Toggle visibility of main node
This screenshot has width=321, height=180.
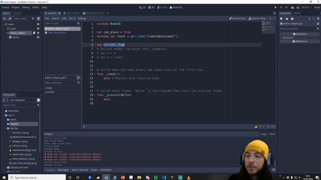pos(38,24)
